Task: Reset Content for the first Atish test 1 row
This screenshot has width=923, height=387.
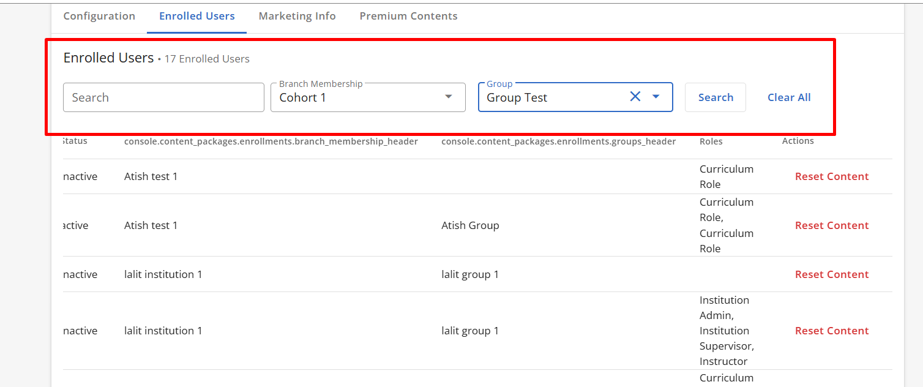Action: click(831, 176)
